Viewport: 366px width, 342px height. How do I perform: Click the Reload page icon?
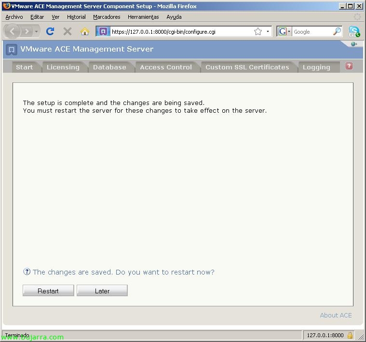point(50,31)
